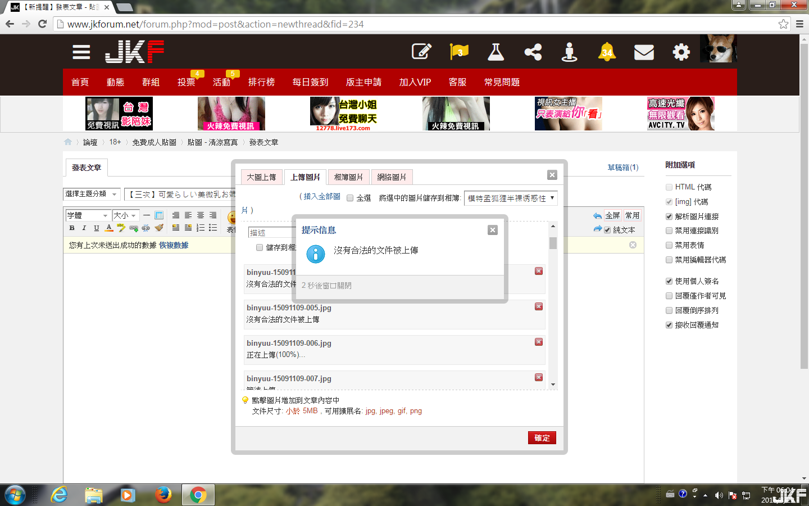Close the 提示信息 message popup
This screenshot has width=809, height=506.
click(x=493, y=230)
